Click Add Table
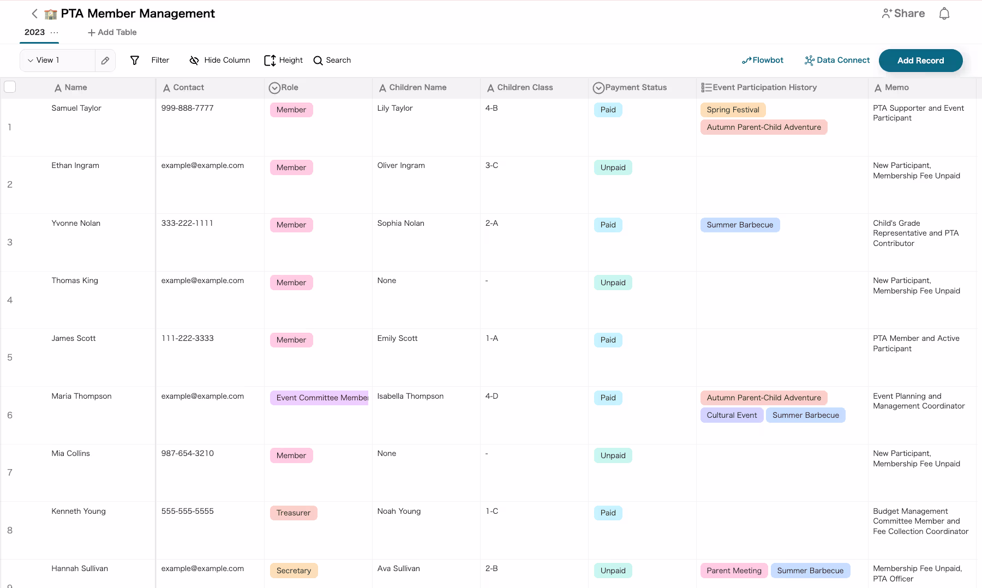982x588 pixels. pos(112,33)
